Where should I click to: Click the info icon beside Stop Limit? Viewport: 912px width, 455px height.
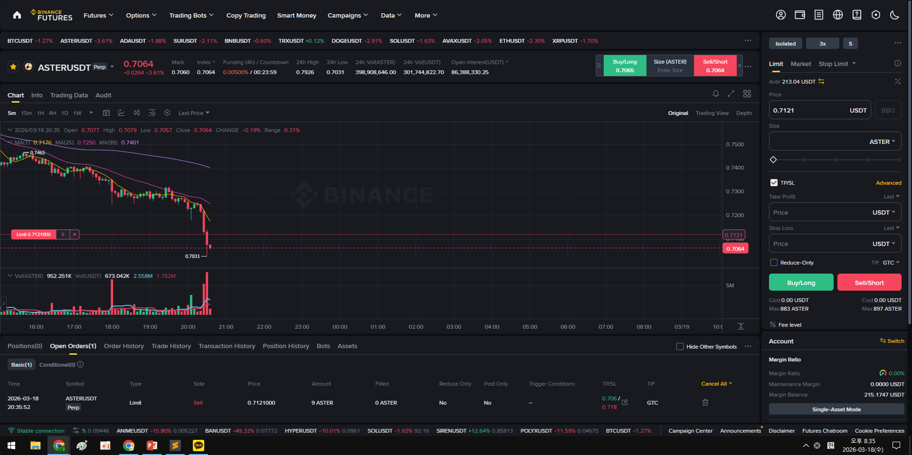pos(897,63)
